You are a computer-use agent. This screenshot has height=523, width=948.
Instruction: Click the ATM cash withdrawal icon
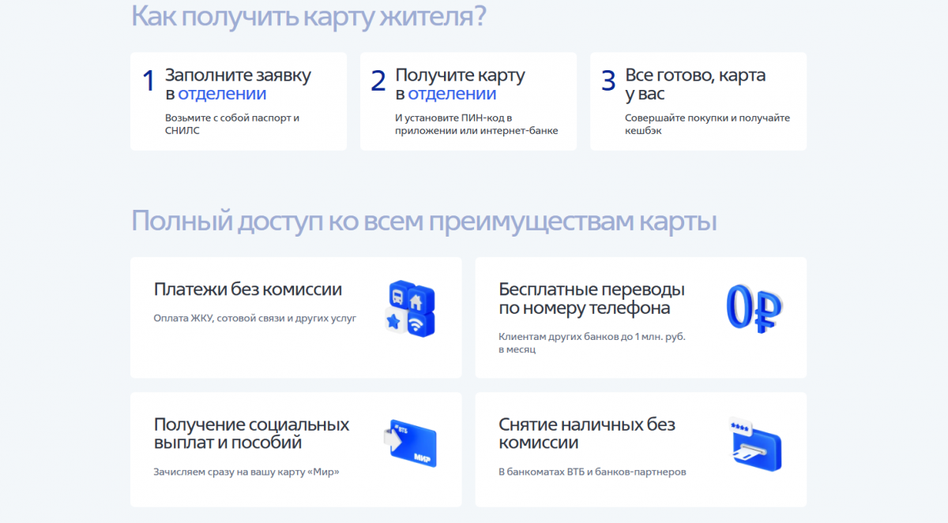[x=753, y=443]
